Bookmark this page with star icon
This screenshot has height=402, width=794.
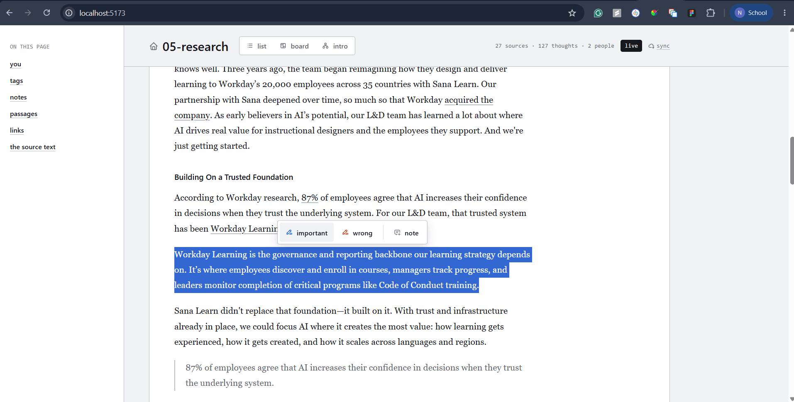point(572,13)
